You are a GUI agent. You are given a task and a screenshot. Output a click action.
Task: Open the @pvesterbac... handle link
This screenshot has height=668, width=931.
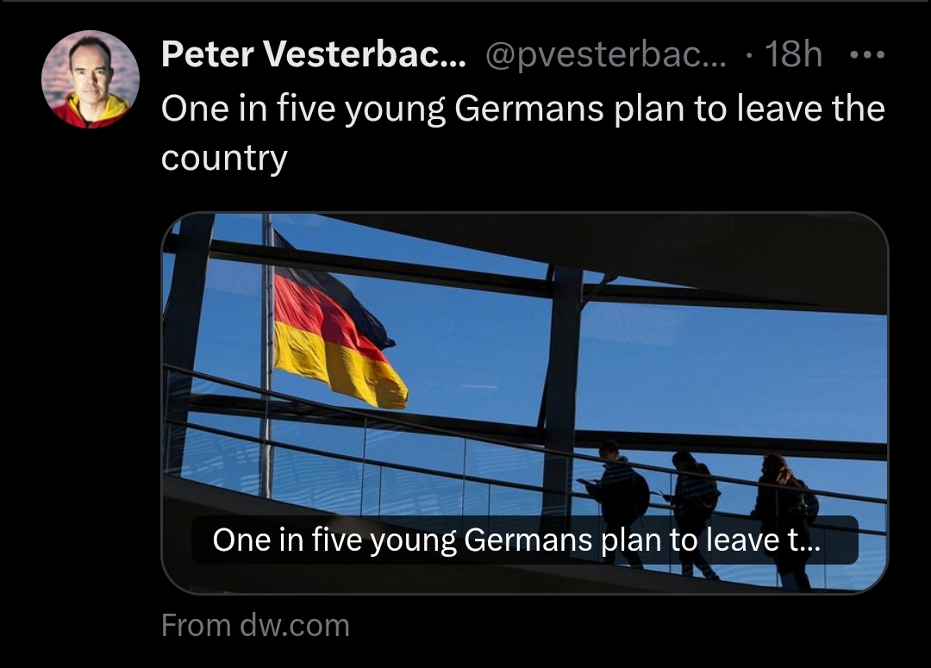tap(605, 55)
